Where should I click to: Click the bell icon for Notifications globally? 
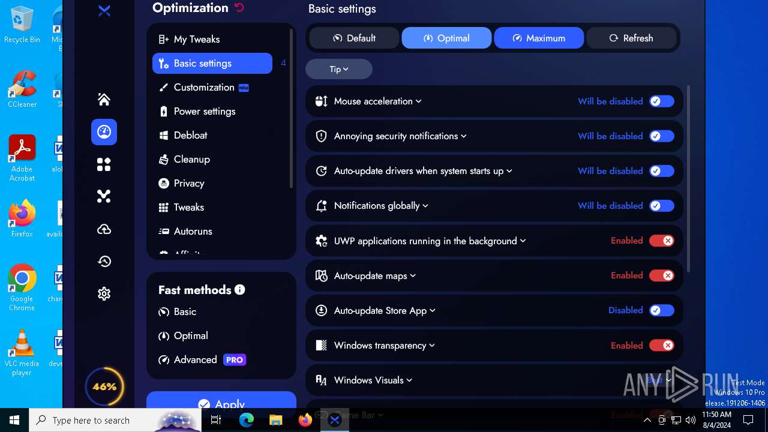322,206
